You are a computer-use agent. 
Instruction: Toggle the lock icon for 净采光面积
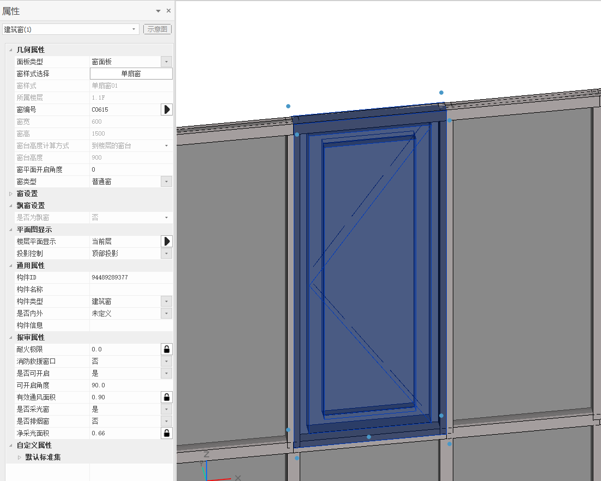167,433
